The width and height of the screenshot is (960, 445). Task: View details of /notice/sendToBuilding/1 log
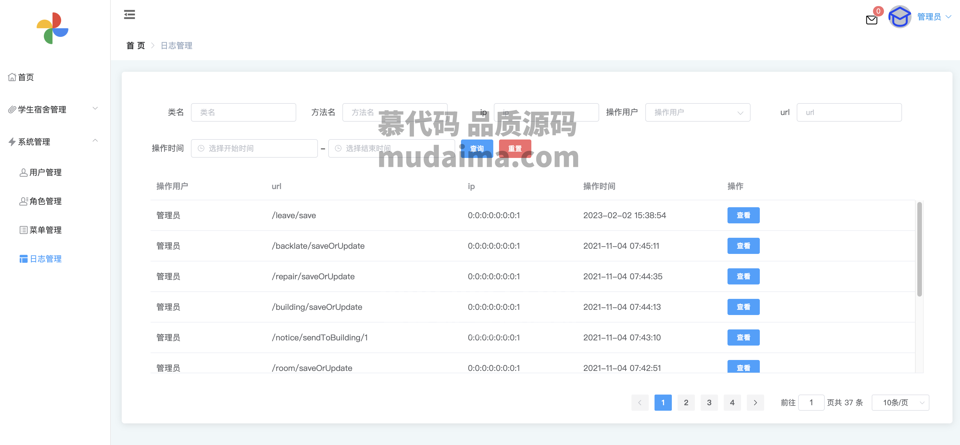click(x=743, y=337)
